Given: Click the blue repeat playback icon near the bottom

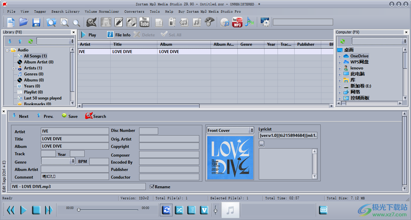Looking at the screenshot, I should click(166, 210).
